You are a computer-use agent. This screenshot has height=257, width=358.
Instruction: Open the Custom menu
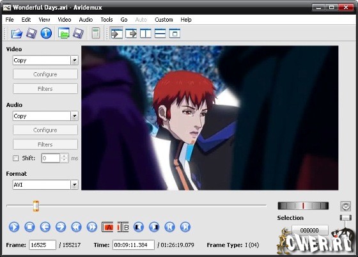(164, 20)
